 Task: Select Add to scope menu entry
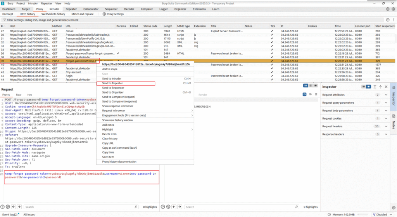coord(145,69)
